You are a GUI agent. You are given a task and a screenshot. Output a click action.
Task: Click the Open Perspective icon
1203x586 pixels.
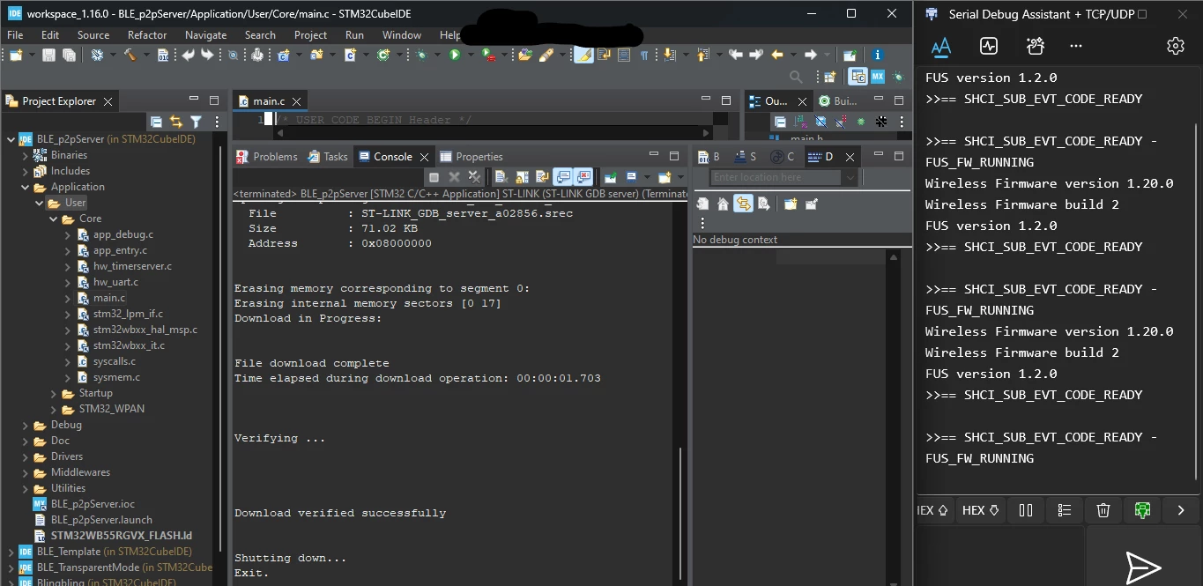click(x=829, y=77)
